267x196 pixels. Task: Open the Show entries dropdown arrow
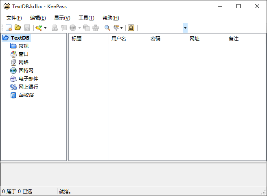coord(121,28)
